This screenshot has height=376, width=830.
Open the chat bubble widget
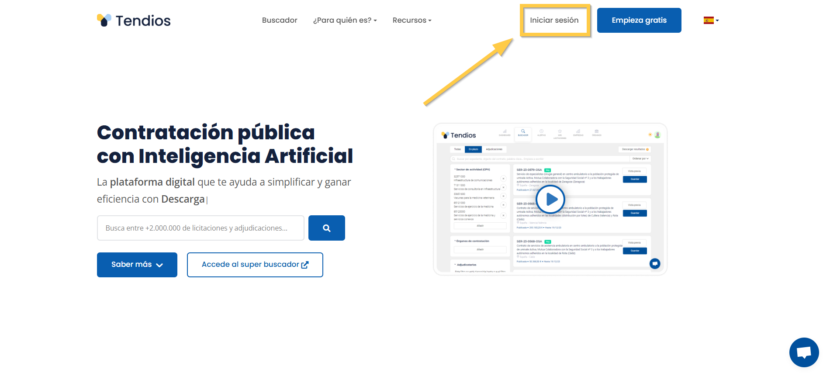[804, 352]
